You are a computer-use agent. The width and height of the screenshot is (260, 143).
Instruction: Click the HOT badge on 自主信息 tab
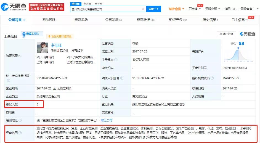[251, 17]
